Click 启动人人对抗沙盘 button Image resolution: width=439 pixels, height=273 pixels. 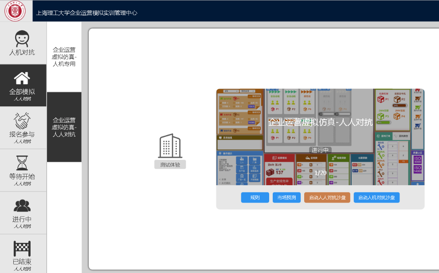[327, 198]
